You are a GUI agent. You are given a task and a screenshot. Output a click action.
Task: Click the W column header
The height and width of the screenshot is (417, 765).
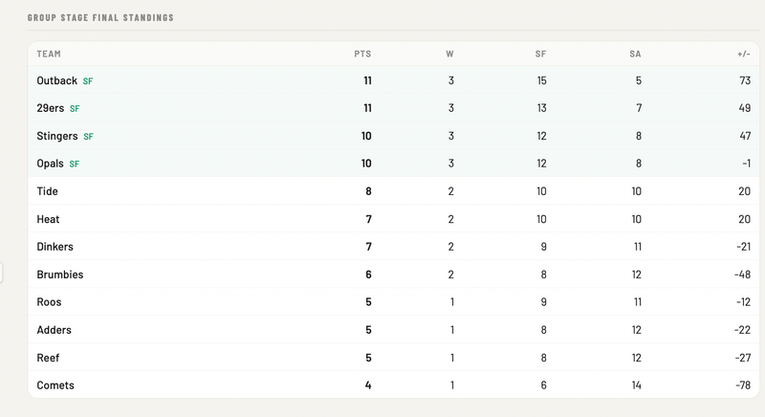pyautogui.click(x=449, y=55)
